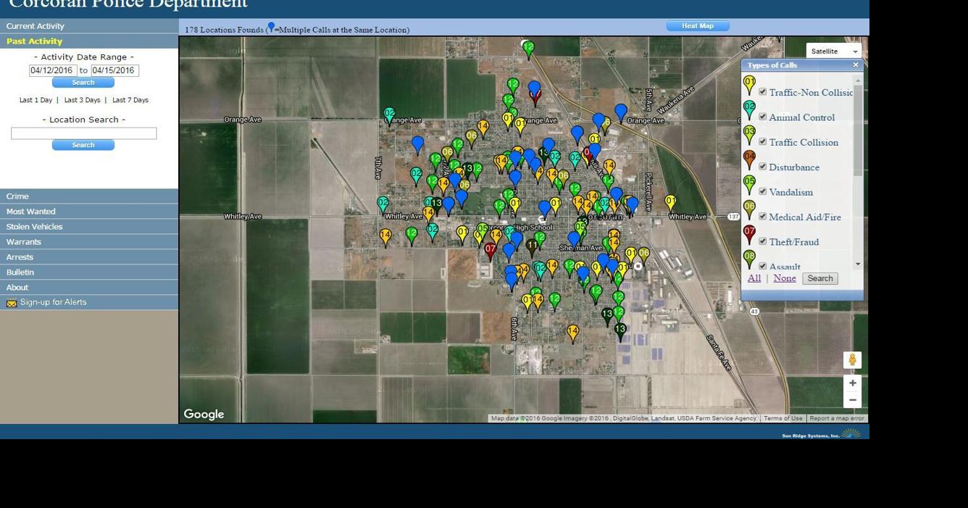This screenshot has width=968, height=508.
Task: Click the Traffic-Non Collision 01 legend pin
Action: click(749, 84)
